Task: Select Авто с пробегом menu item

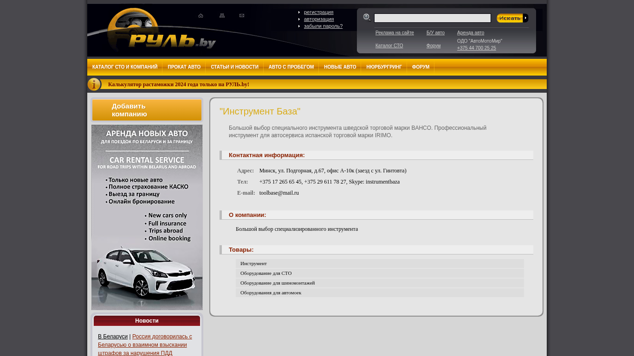Action: pos(291,67)
